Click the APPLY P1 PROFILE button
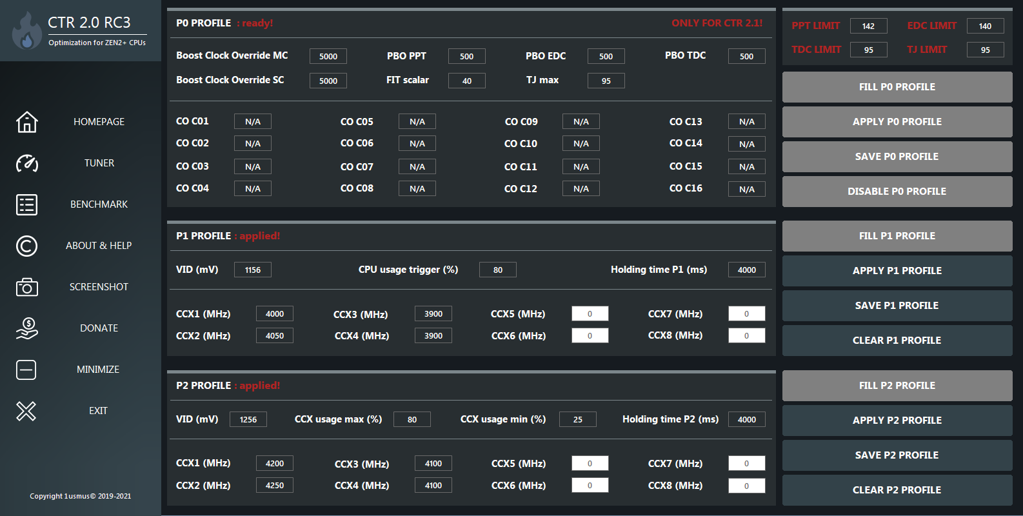The width and height of the screenshot is (1023, 516). (x=897, y=271)
